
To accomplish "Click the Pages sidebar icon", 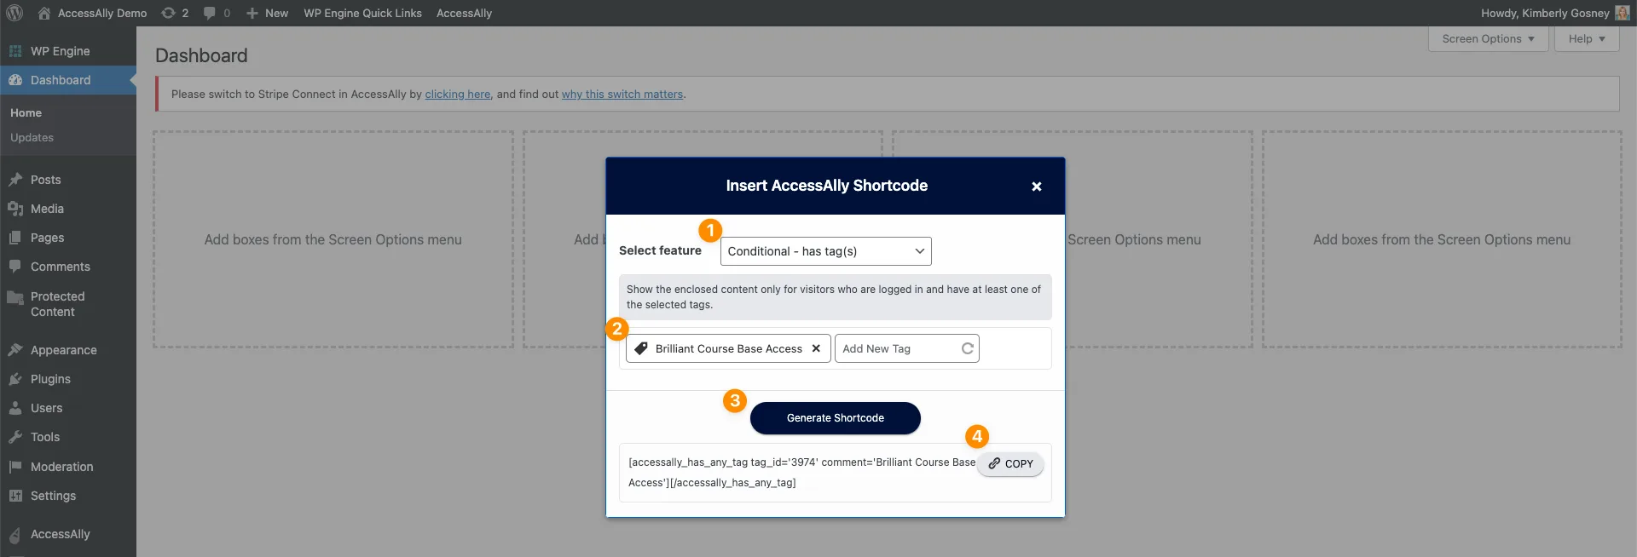I will (x=15, y=238).
